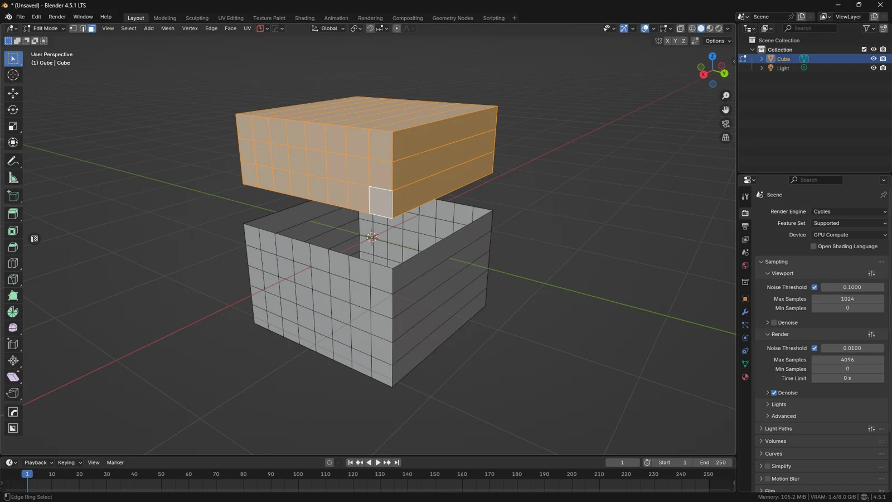Switch to the UV Editing workspace tab
This screenshot has height=502, width=892.
pyautogui.click(x=231, y=18)
